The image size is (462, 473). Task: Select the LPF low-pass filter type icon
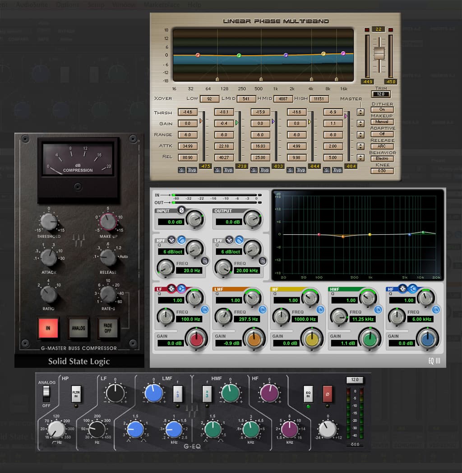(239, 240)
